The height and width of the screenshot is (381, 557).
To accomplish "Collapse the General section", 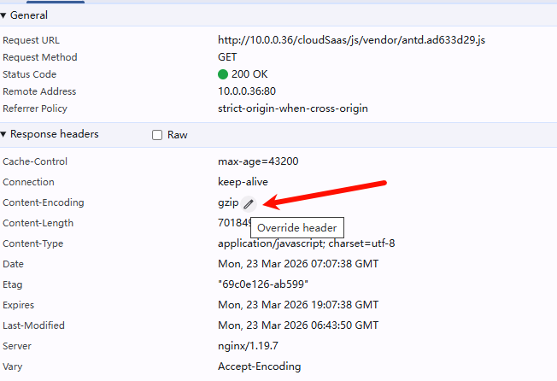I will click(x=3, y=15).
